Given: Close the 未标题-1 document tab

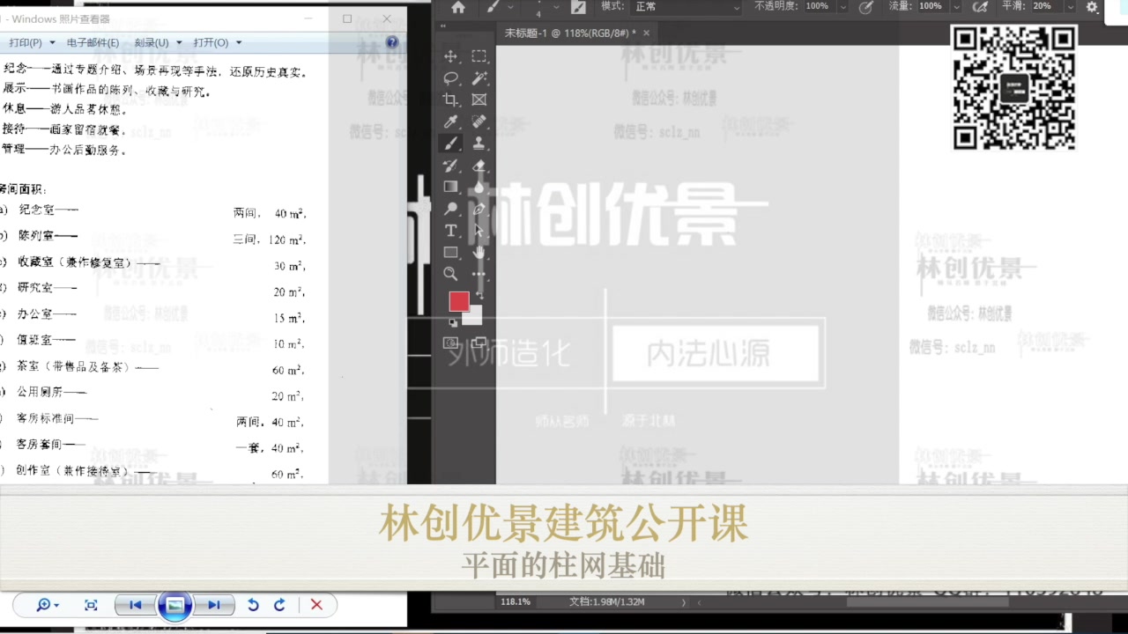Looking at the screenshot, I should click(x=646, y=33).
